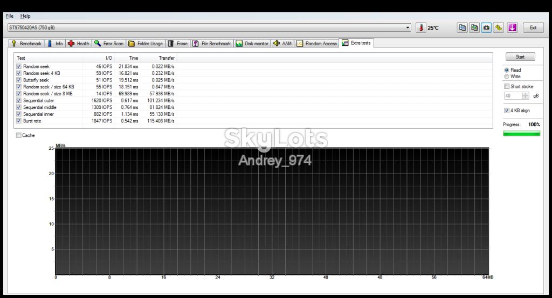
Task: Uncheck Random seek / size 8 MB
Action: 19,94
